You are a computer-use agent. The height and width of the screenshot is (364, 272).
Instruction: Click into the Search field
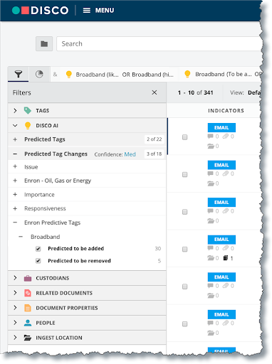(159, 44)
